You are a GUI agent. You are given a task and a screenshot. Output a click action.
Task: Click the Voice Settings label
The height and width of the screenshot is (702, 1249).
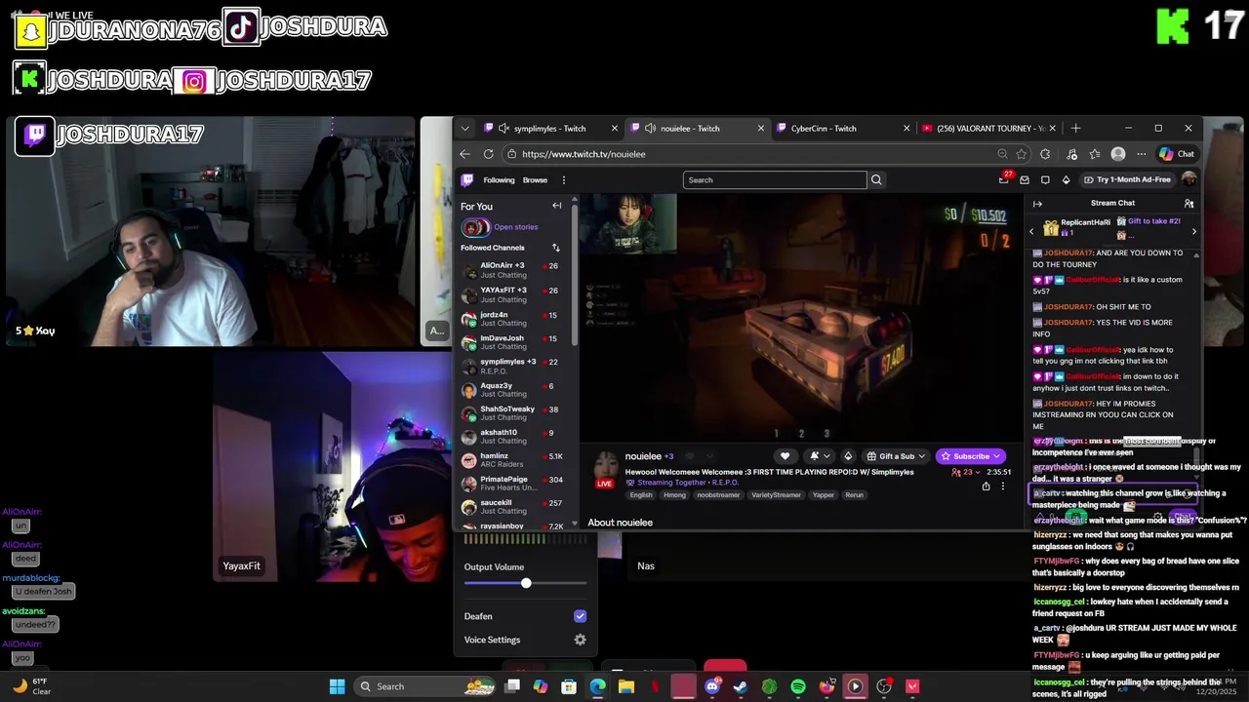tap(492, 640)
